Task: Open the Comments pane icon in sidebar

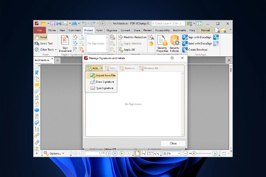Action: 37,85
